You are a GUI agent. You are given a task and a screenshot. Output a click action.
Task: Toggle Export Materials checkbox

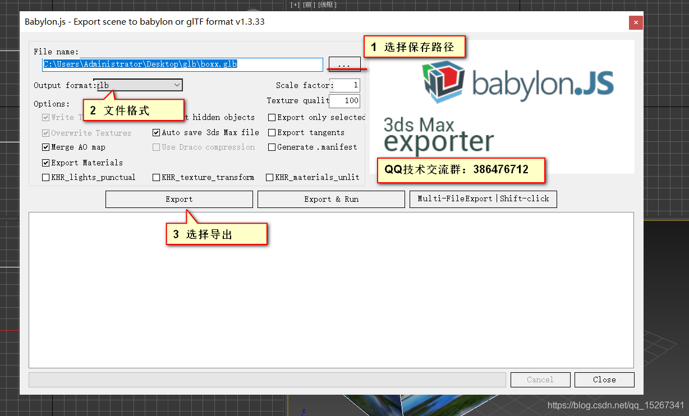pos(46,163)
